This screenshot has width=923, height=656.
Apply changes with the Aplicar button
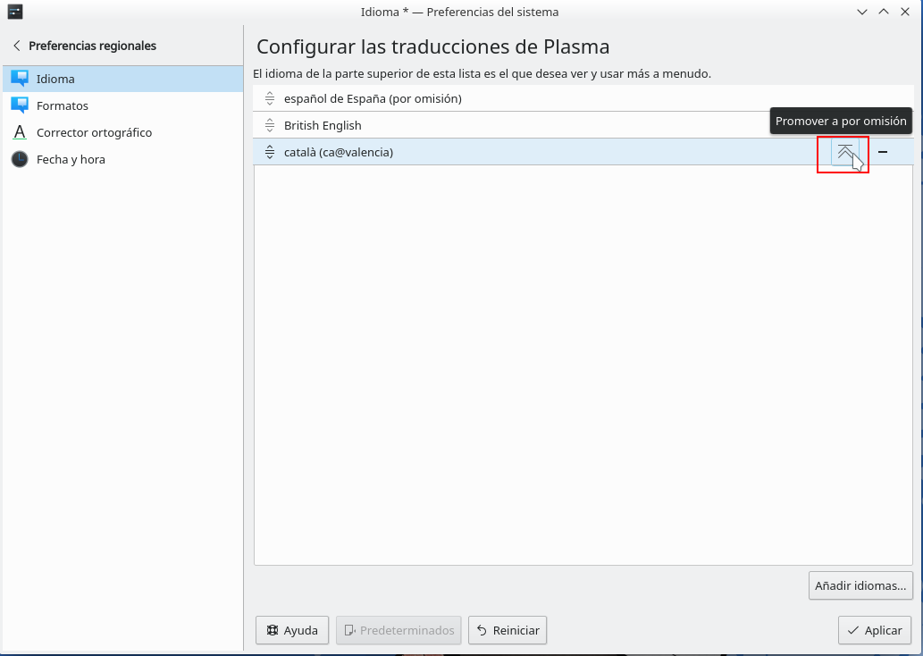coord(875,630)
